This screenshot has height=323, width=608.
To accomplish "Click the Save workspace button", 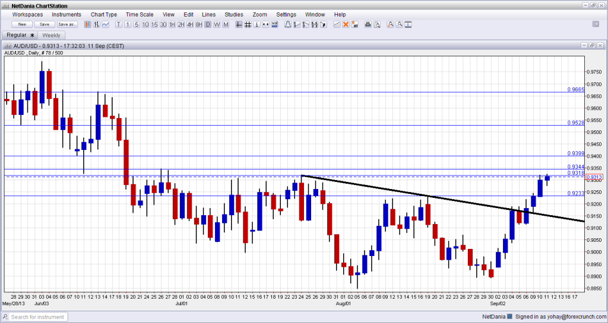I will [45, 24].
